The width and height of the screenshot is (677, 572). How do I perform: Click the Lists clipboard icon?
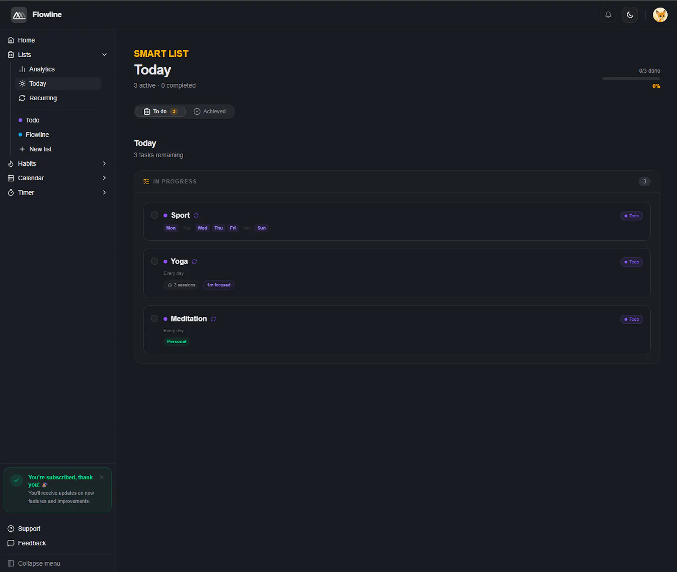(x=11, y=55)
